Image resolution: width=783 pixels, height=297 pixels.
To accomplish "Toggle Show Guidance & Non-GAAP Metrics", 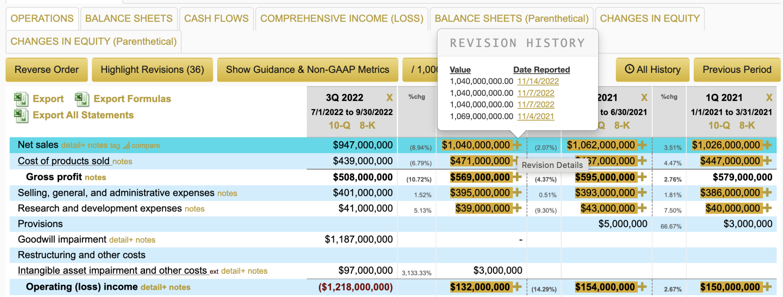I will (307, 69).
